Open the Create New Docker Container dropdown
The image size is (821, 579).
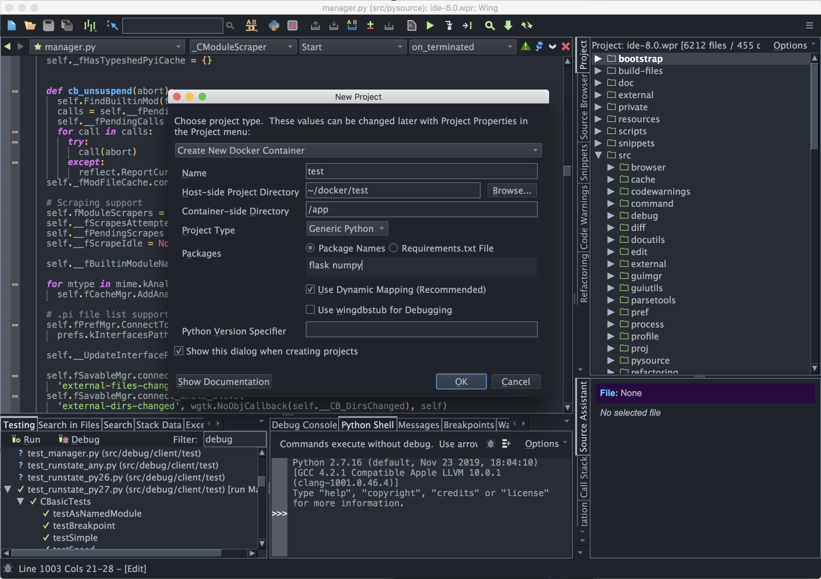point(358,151)
